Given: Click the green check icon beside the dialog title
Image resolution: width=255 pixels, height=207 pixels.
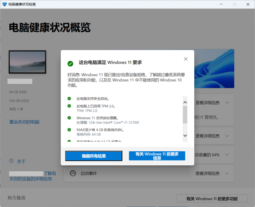Looking at the screenshot, I should pyautogui.click(x=71, y=63).
